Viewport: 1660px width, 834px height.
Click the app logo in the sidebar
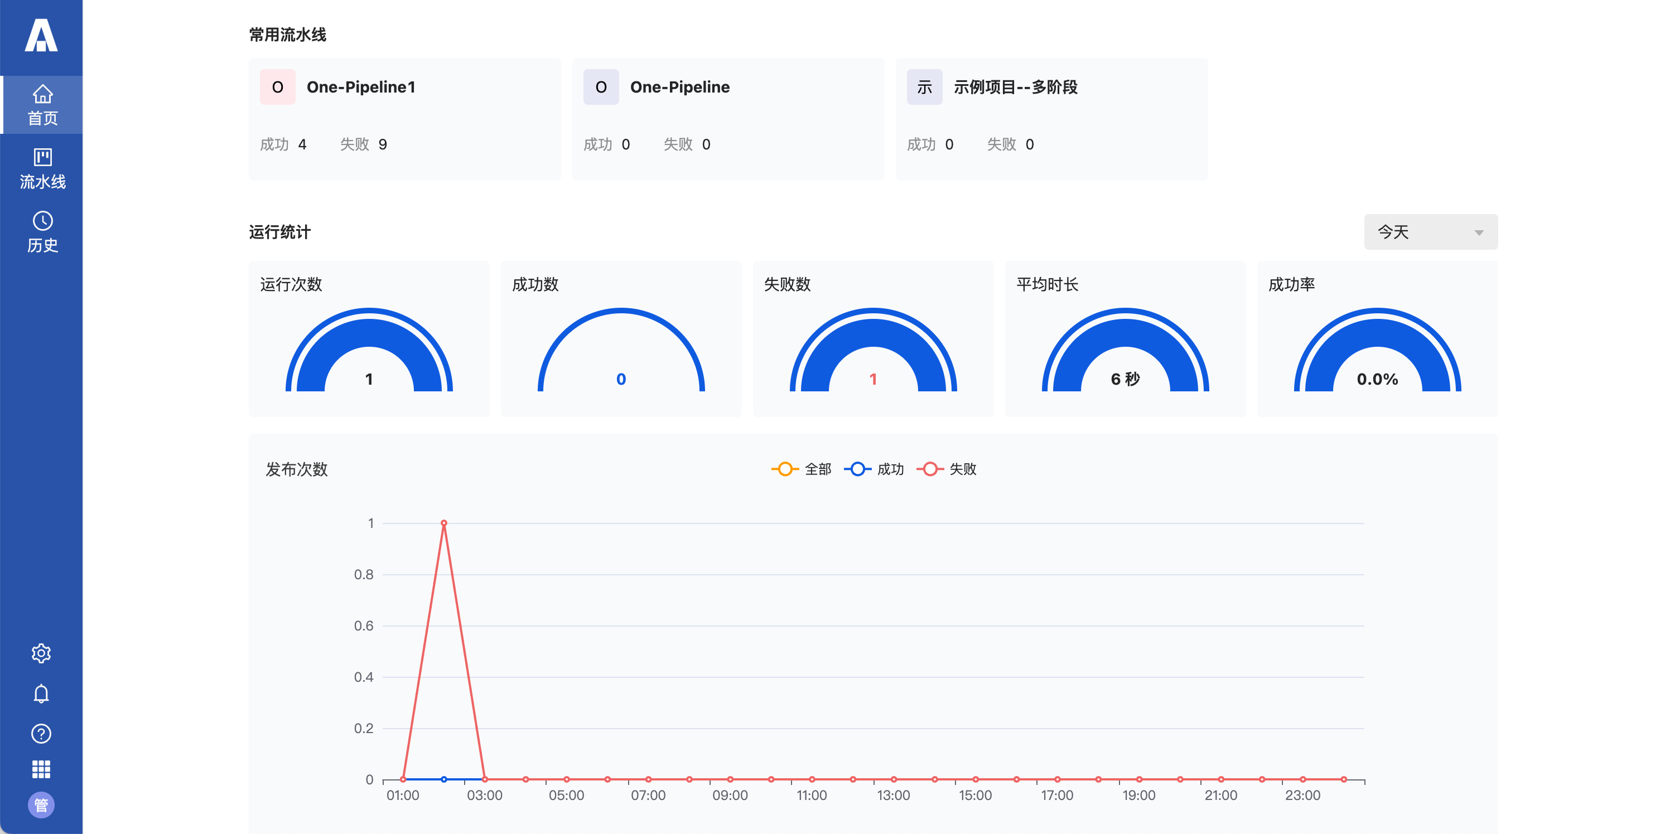tap(41, 36)
